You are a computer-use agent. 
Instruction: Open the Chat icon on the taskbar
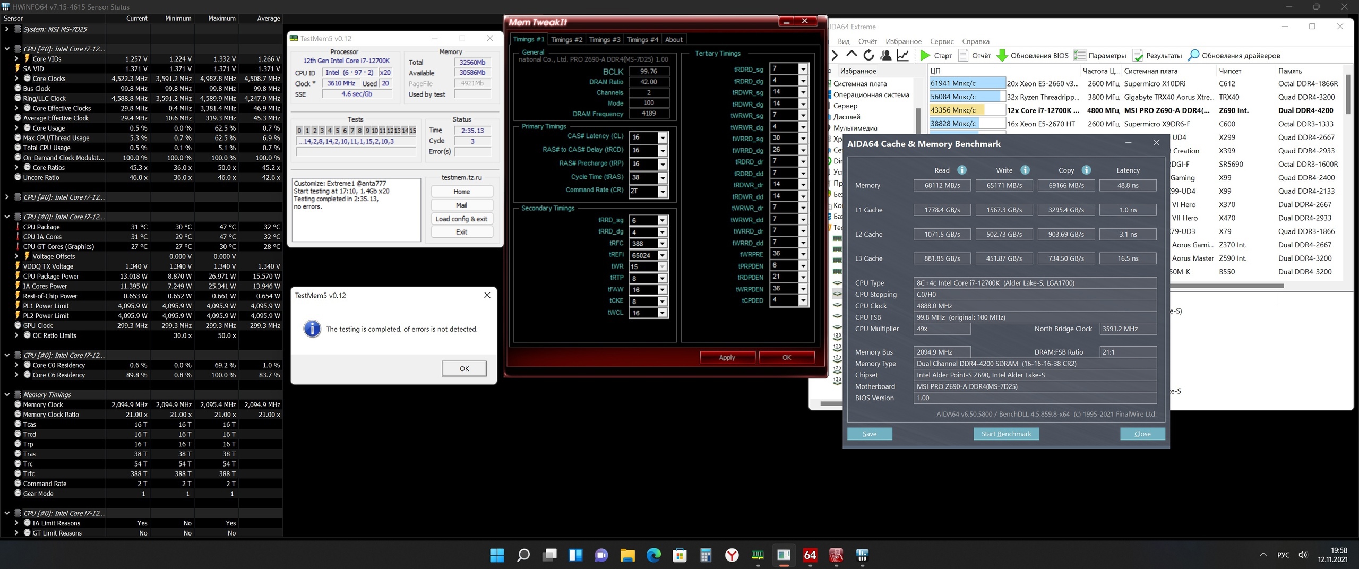[x=601, y=555]
